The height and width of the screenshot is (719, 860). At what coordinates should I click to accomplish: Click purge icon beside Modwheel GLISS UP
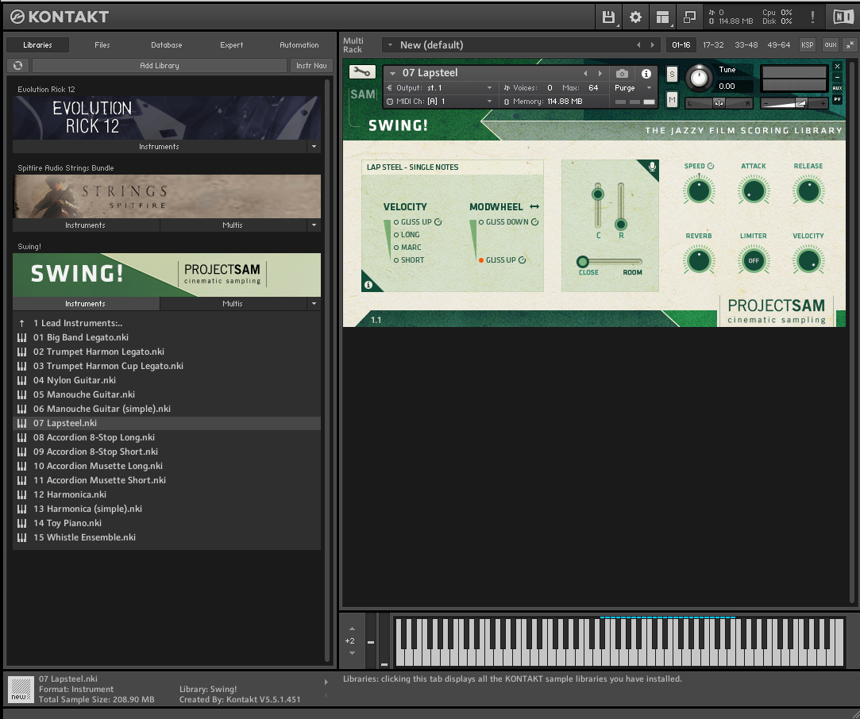[x=523, y=260]
